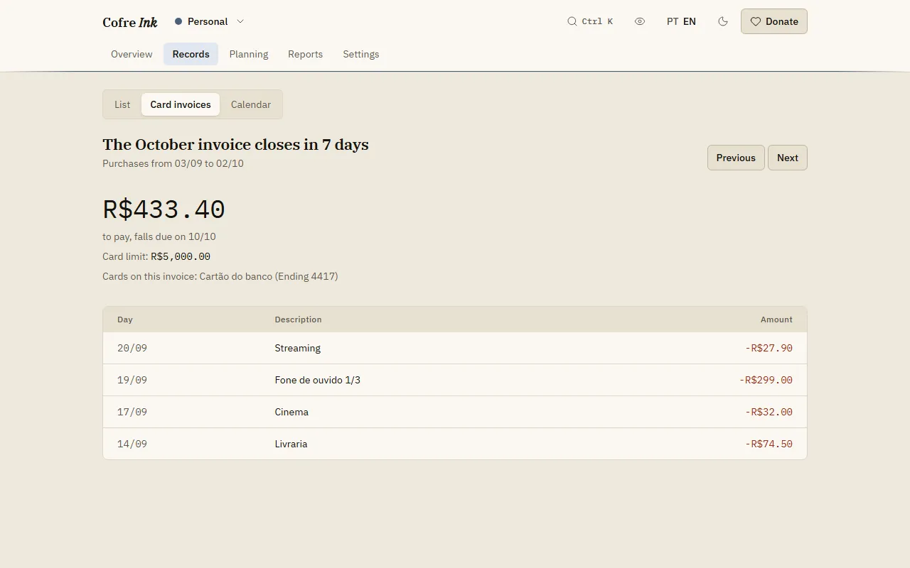The image size is (910, 568).
Task: Go to the Previous invoice
Action: pyautogui.click(x=736, y=158)
